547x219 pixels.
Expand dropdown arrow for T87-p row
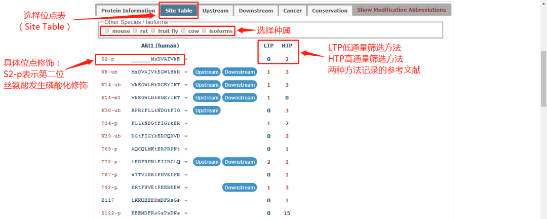coord(186,174)
